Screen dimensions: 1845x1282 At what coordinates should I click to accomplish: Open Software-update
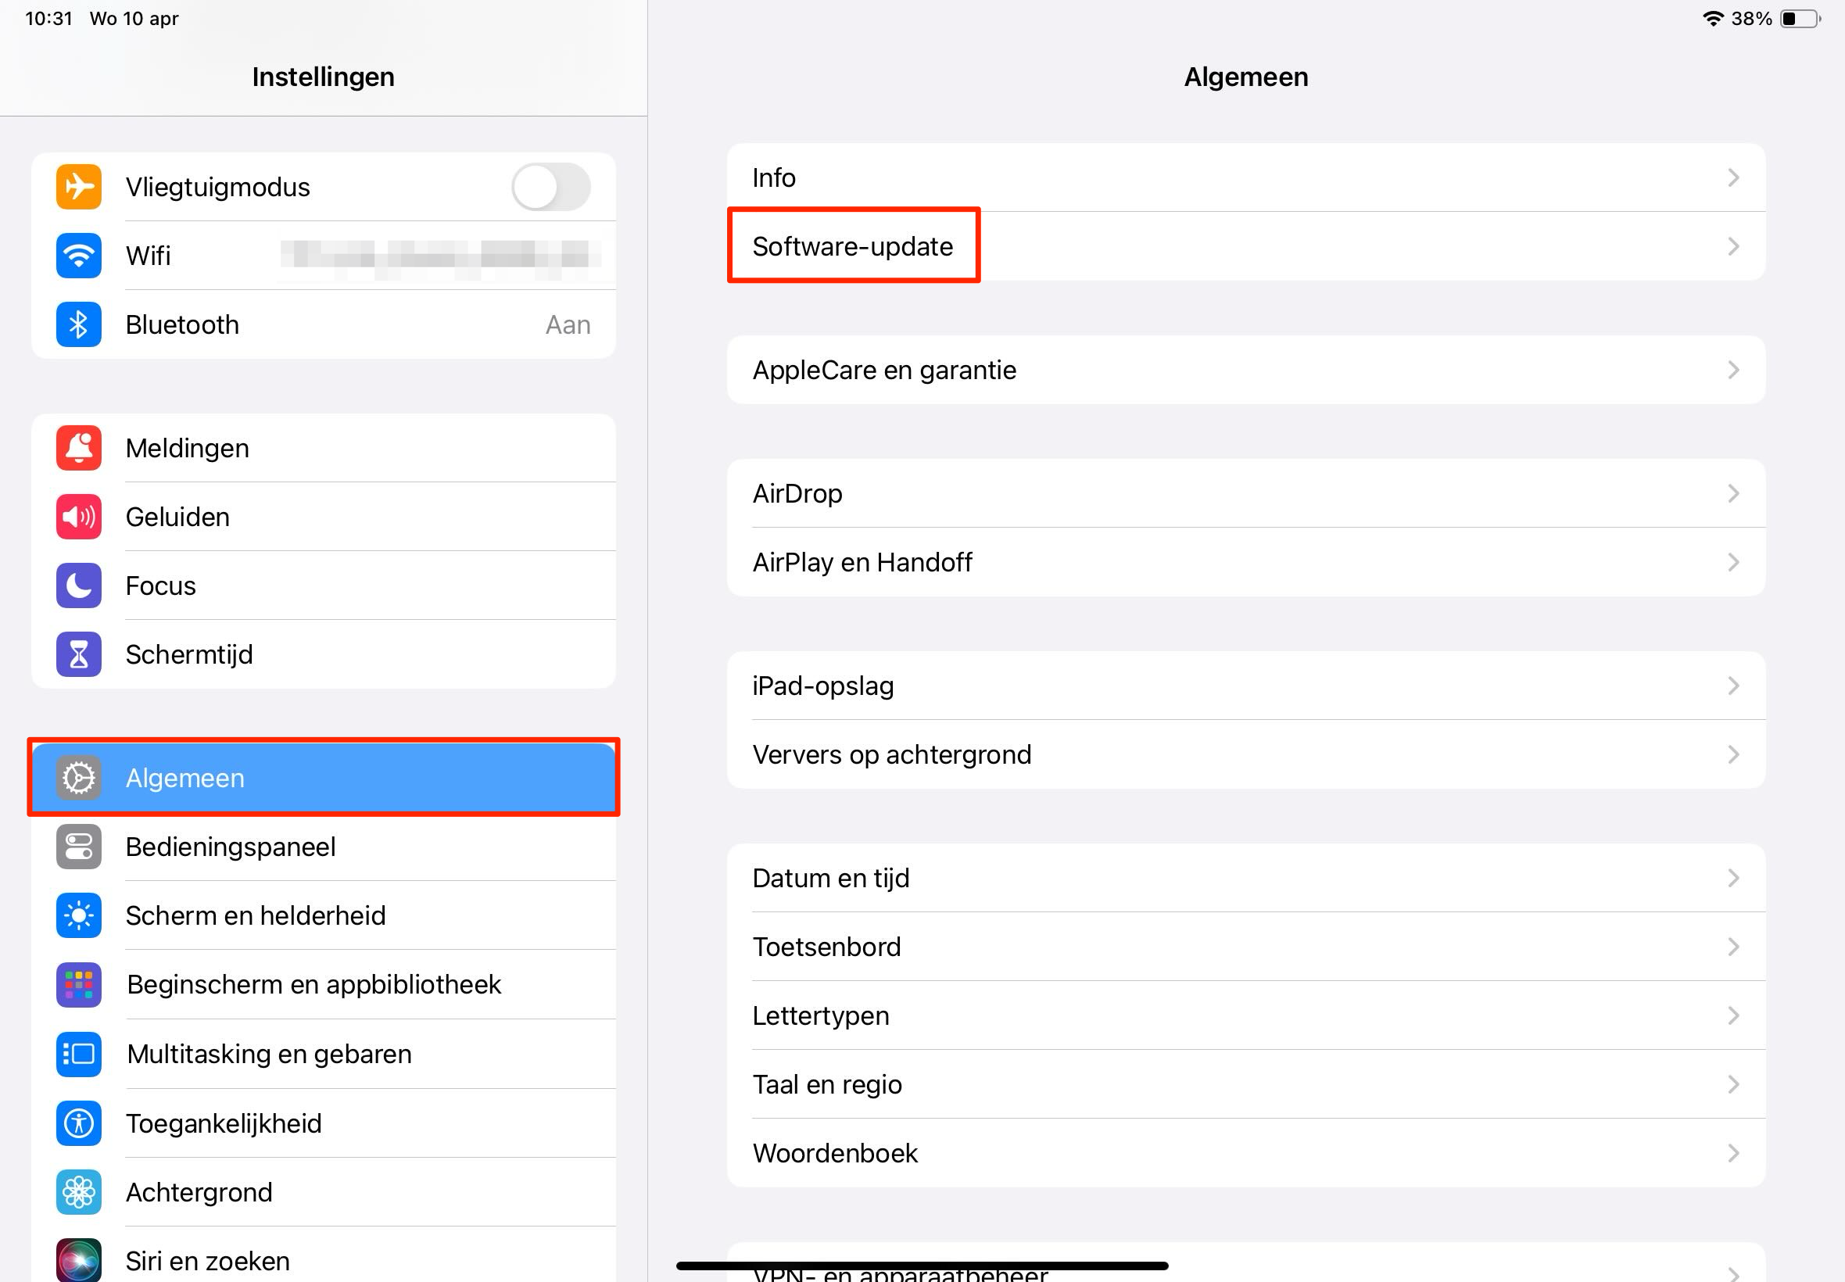point(852,246)
